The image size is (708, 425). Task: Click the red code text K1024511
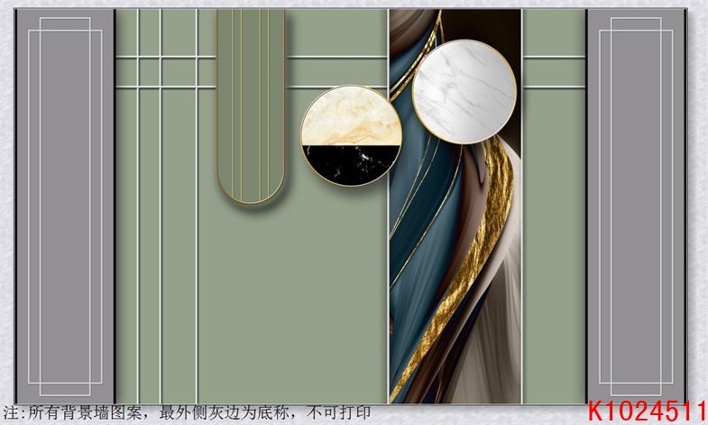647,411
